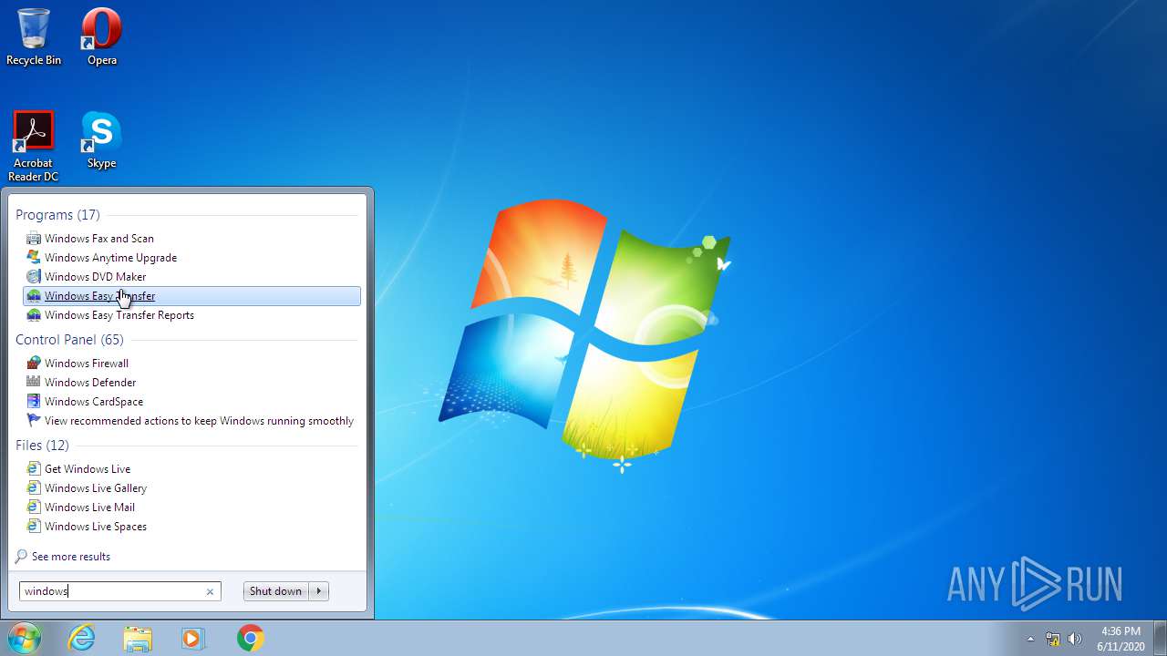1167x656 pixels.
Task: Click the Files (12) group header
Action: [42, 446]
